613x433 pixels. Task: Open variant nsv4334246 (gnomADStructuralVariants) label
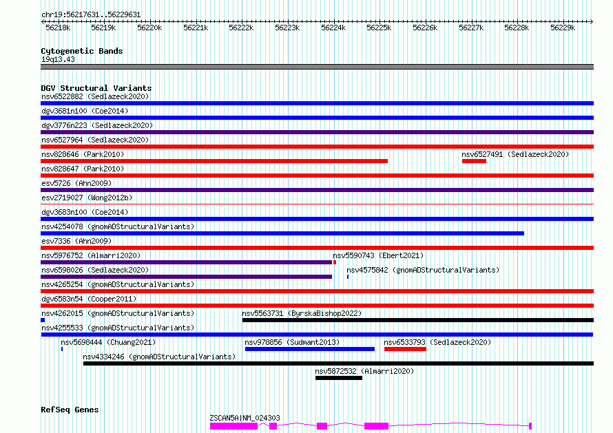[159, 357]
